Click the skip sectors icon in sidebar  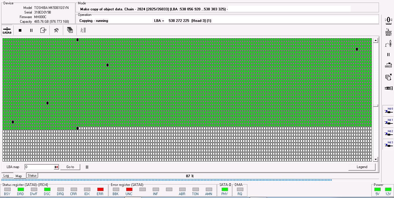389,65
